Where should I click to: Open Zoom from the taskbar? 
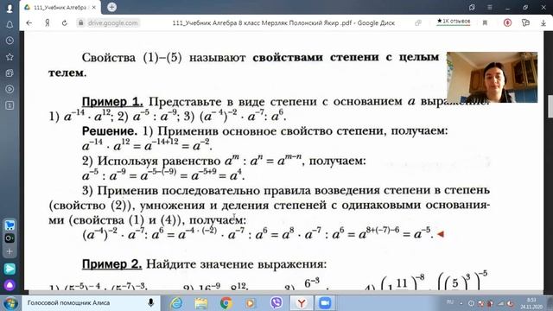point(325,303)
